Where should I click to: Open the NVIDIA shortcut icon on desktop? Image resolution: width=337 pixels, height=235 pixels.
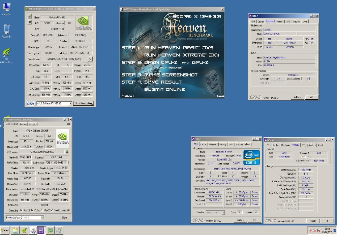[6, 55]
